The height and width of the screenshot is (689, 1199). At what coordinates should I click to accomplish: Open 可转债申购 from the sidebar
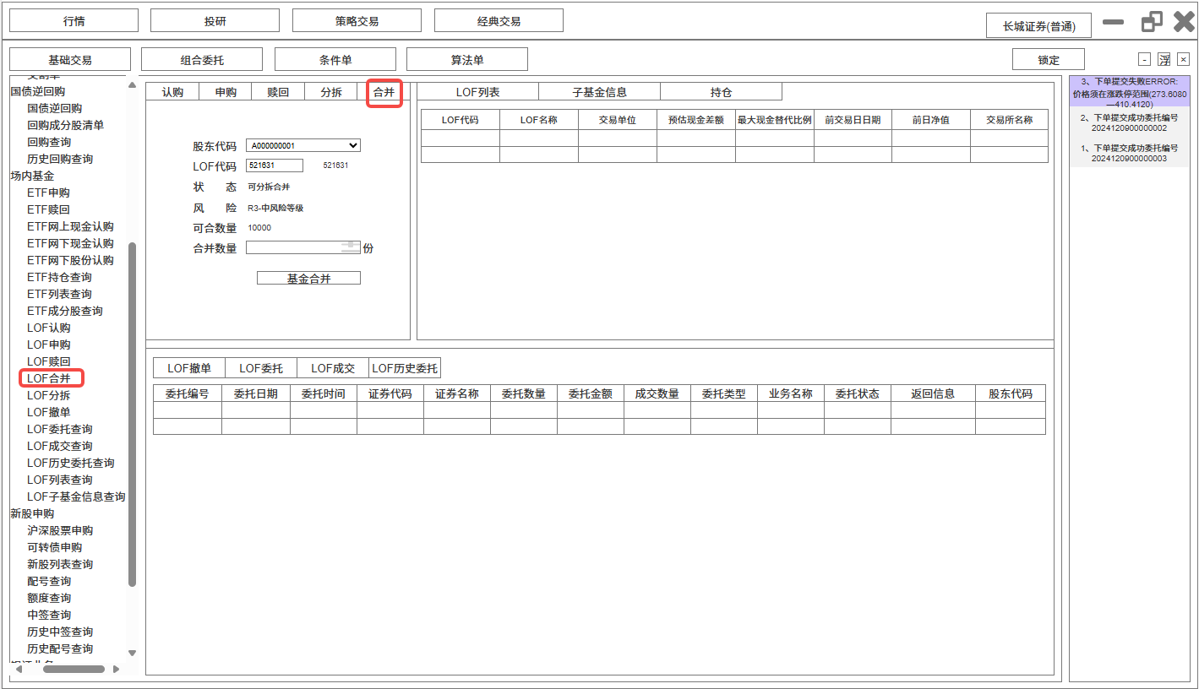coord(54,547)
